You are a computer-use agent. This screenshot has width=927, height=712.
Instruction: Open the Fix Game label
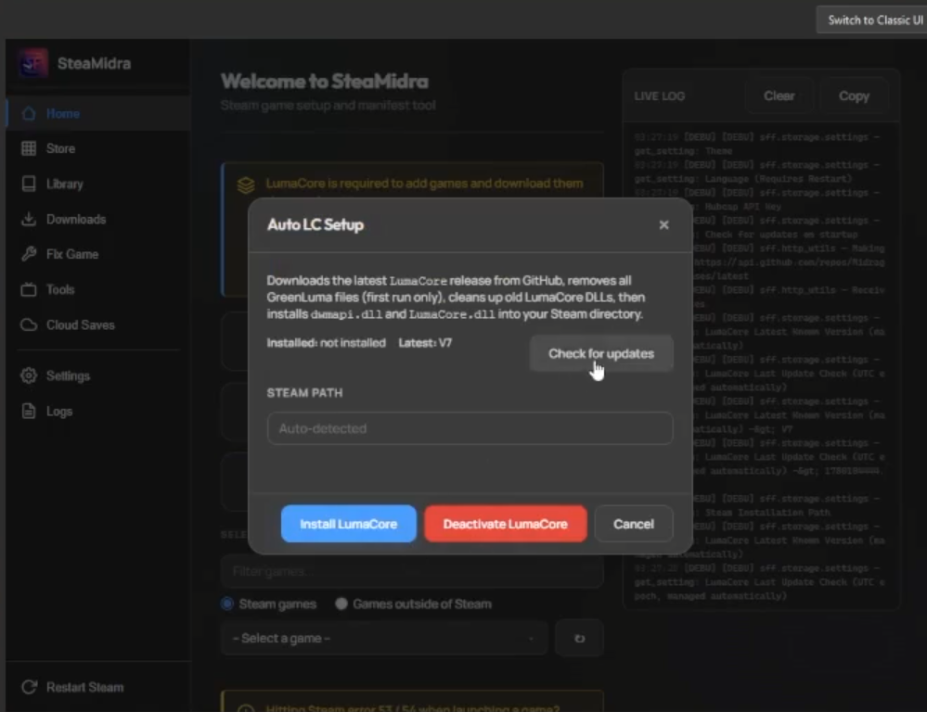[x=72, y=254]
